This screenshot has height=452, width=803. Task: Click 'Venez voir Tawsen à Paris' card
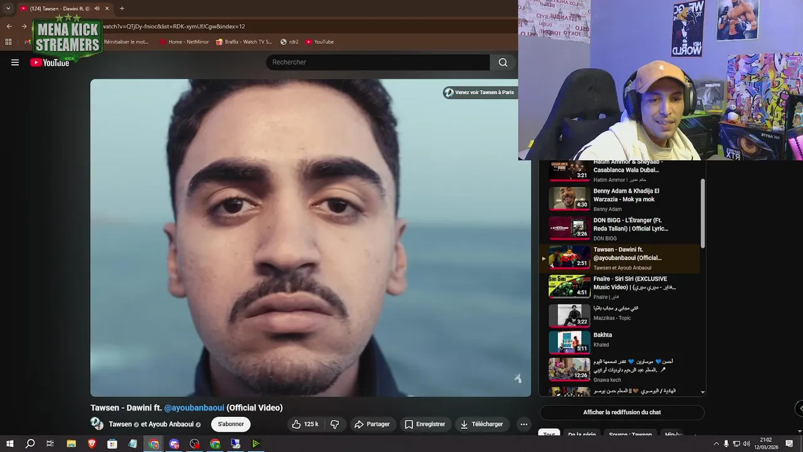click(x=479, y=92)
